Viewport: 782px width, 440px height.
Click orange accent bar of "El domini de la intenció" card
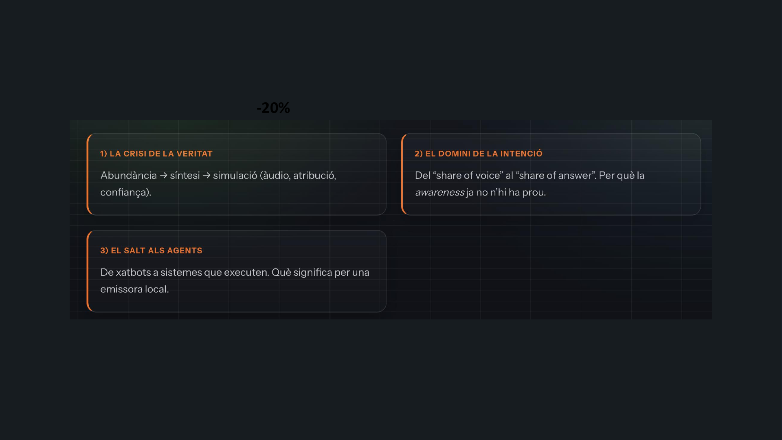tap(402, 174)
